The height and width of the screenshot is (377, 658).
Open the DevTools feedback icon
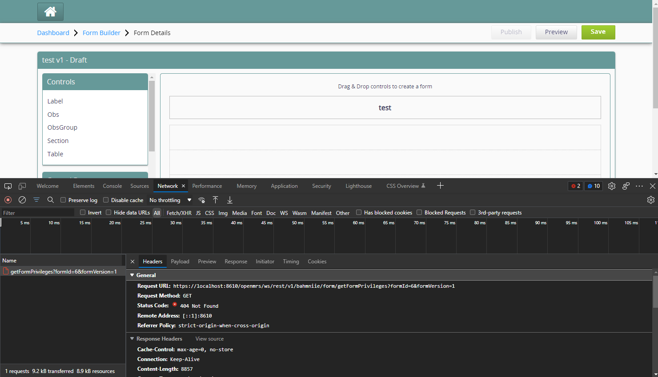coord(626,186)
